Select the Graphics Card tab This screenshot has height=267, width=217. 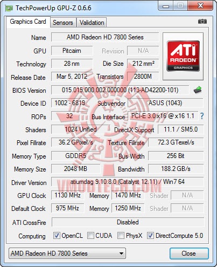(28, 22)
